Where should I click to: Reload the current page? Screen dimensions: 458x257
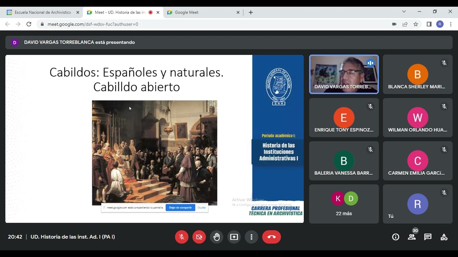click(29, 24)
